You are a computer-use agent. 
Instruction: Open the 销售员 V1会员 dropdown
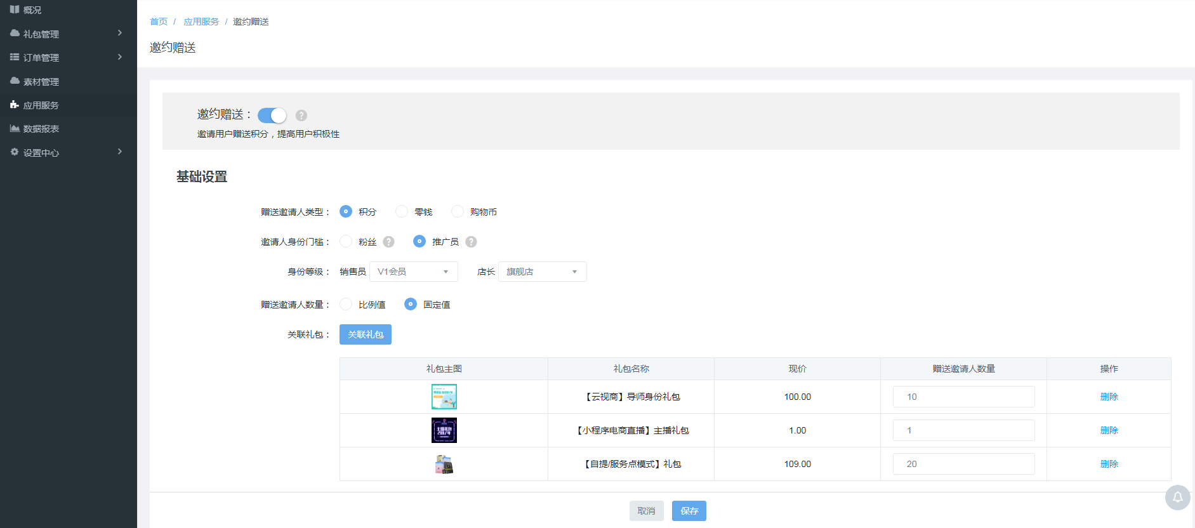[x=413, y=272]
